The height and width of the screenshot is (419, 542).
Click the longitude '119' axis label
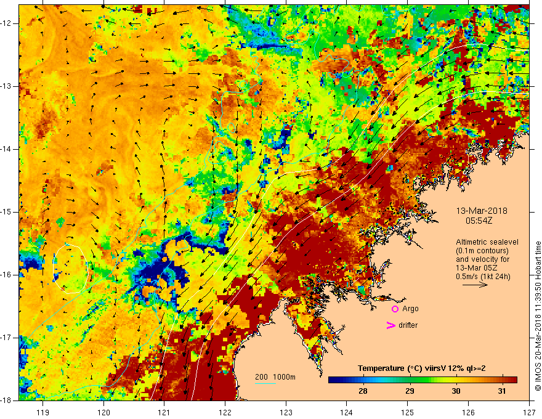(x=43, y=412)
